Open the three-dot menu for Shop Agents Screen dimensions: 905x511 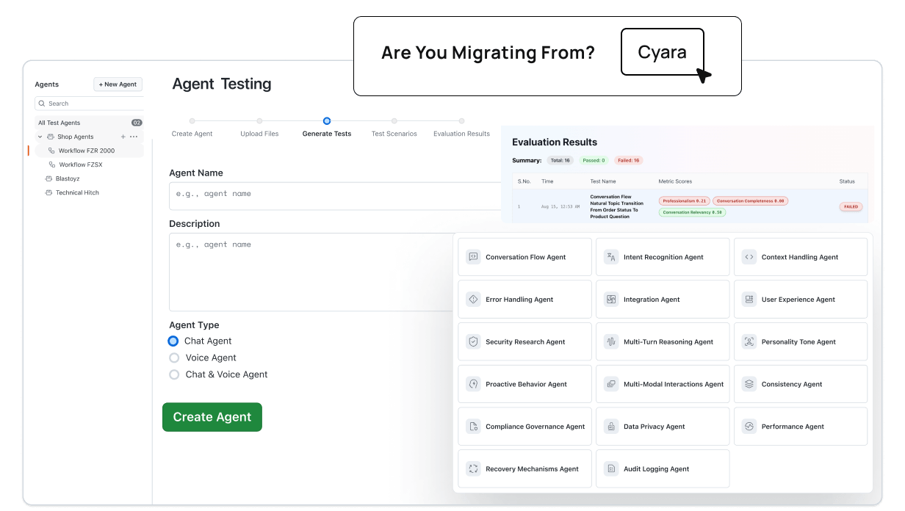click(134, 137)
